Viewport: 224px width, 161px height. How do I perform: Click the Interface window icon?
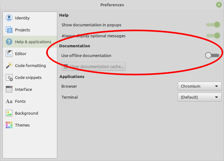point(9,89)
